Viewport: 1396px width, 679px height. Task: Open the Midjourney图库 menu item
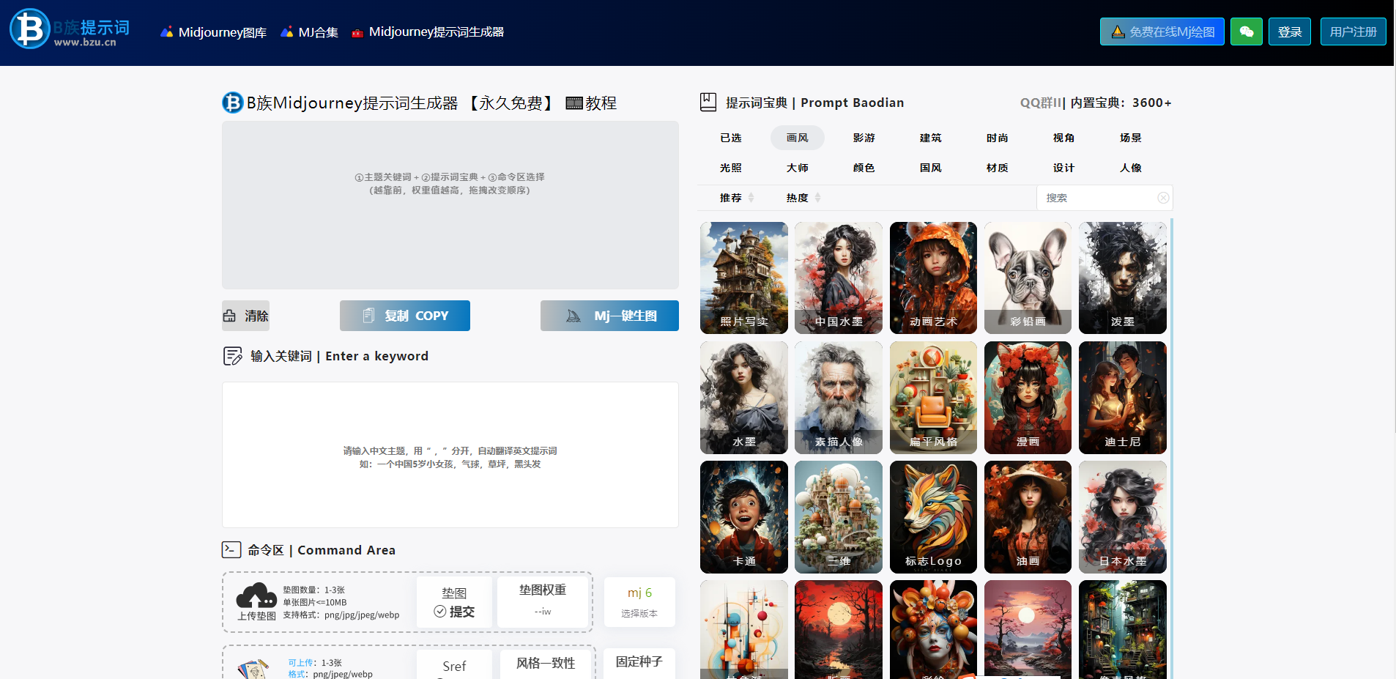click(214, 32)
